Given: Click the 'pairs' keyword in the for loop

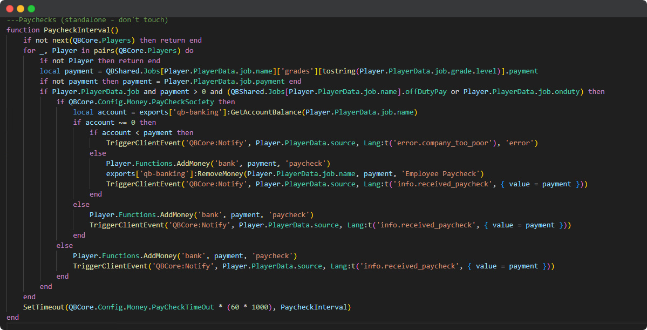Looking at the screenshot, I should pyautogui.click(x=103, y=51).
